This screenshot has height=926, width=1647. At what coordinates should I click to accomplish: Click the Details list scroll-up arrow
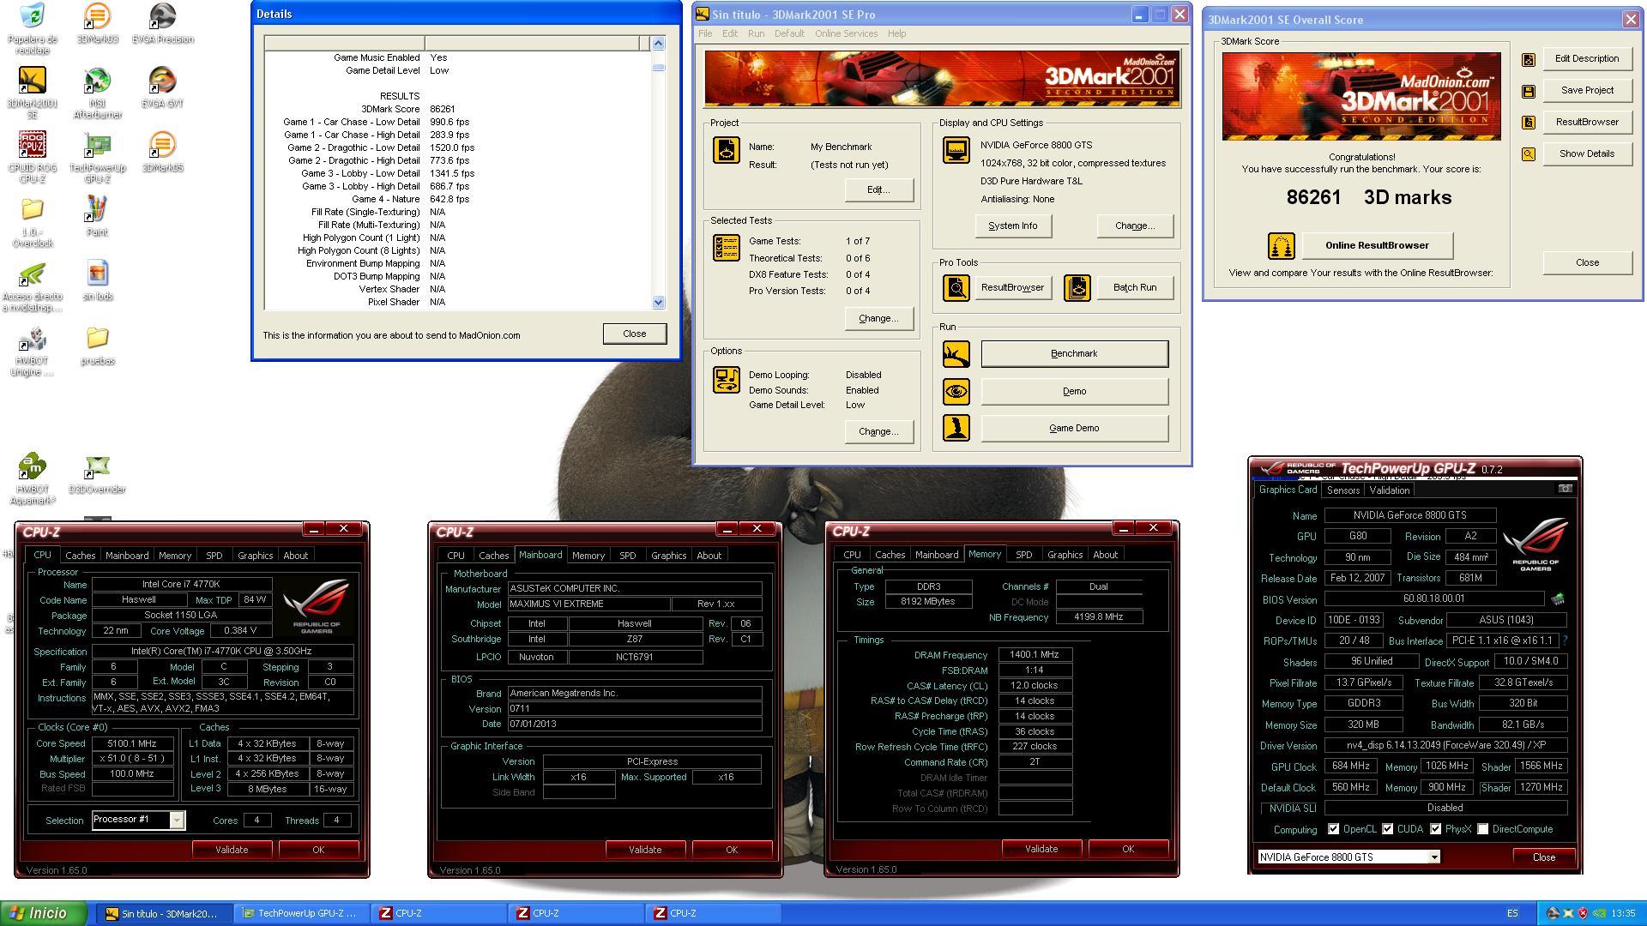point(658,43)
